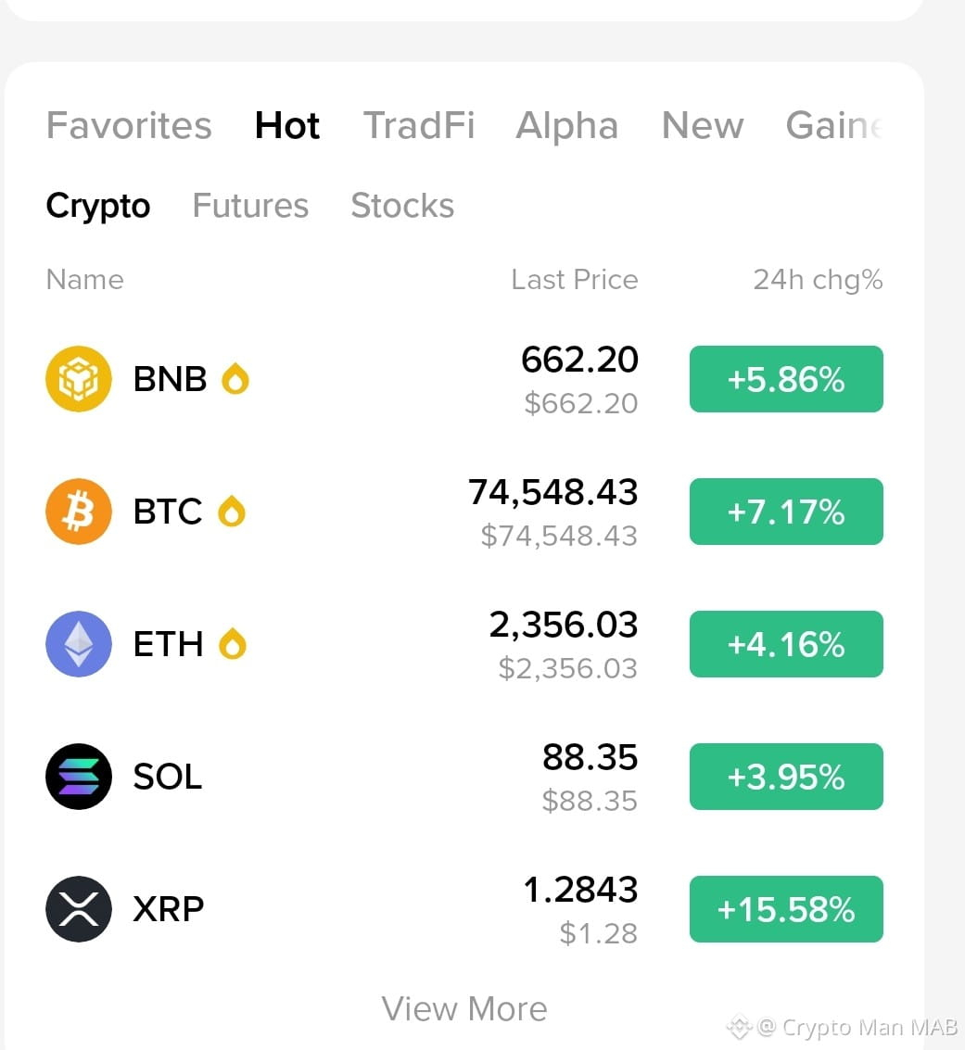Sort by 24h chg% column header
This screenshot has width=965, height=1050.
tap(818, 279)
